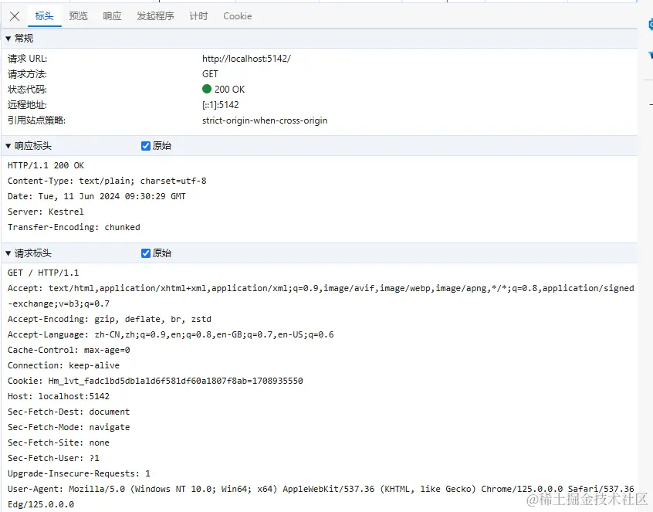Switch to the 标头 tab

pos(44,16)
